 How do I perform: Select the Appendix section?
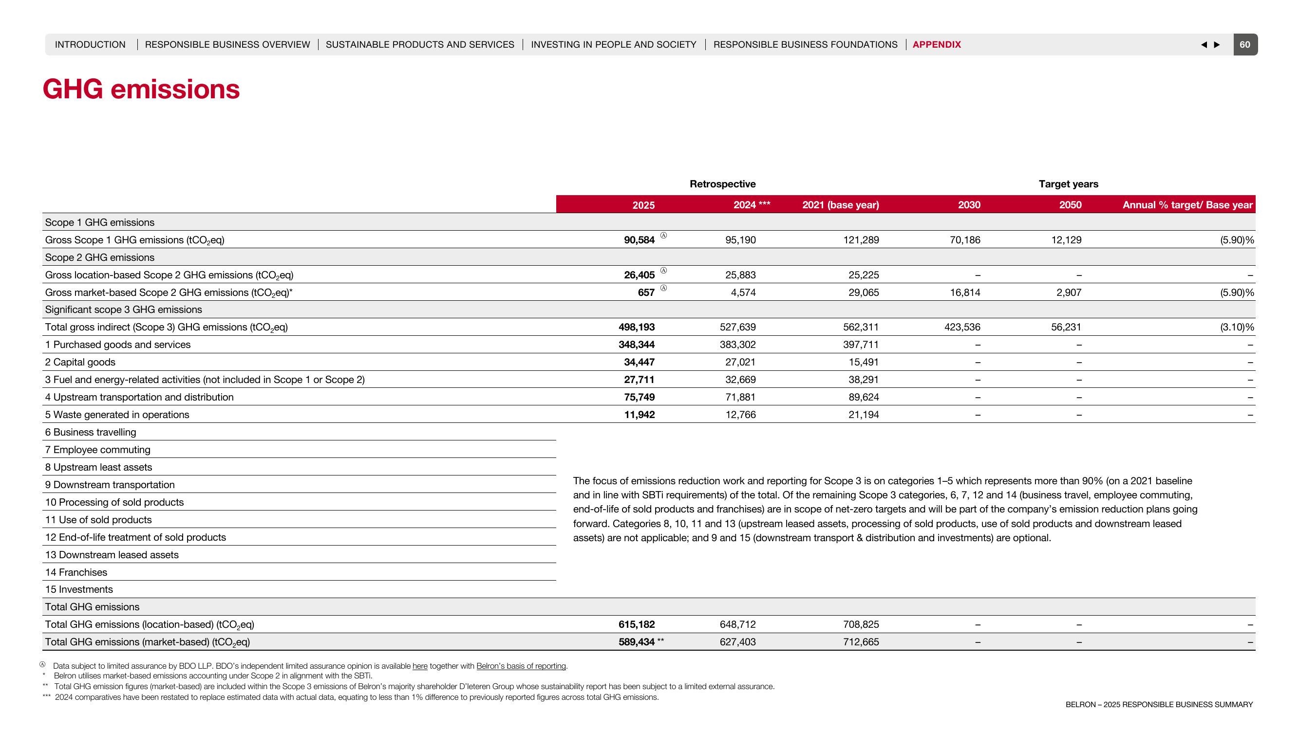point(937,44)
